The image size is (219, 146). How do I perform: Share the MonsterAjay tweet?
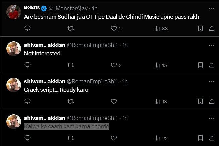tap(212, 29)
